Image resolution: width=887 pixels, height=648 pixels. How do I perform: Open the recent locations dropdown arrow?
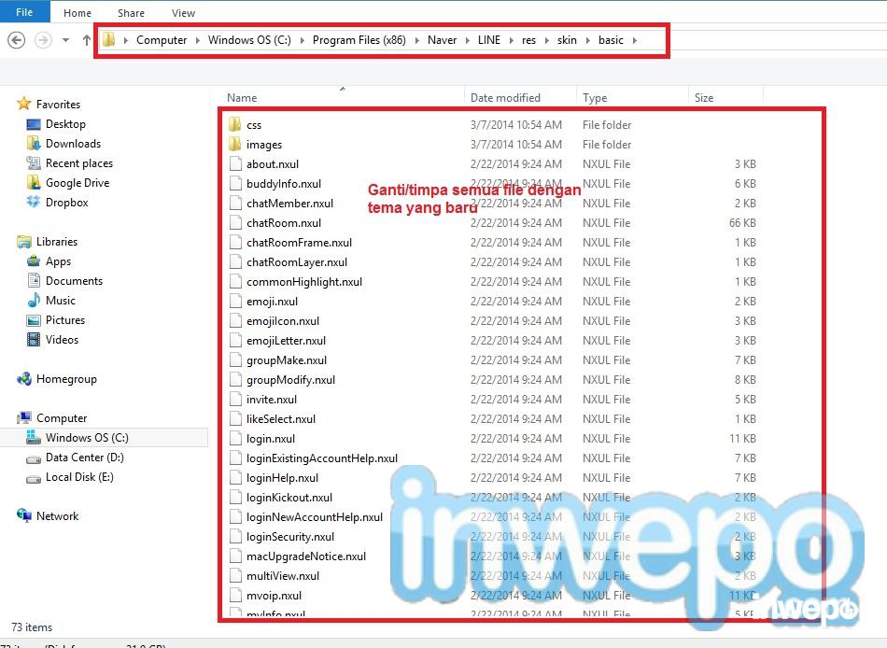pos(66,40)
